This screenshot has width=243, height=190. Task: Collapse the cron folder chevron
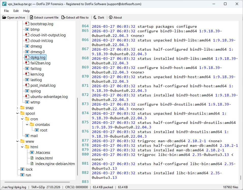[x=22, y=119]
